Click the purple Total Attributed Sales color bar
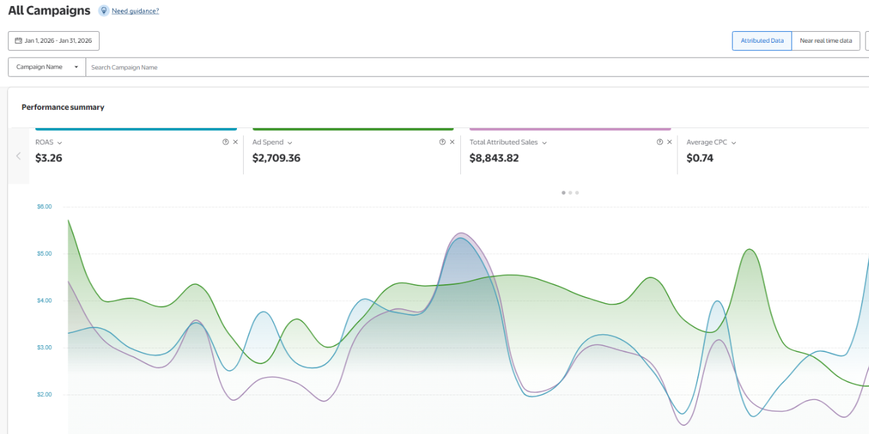This screenshot has width=869, height=434. tap(570, 129)
